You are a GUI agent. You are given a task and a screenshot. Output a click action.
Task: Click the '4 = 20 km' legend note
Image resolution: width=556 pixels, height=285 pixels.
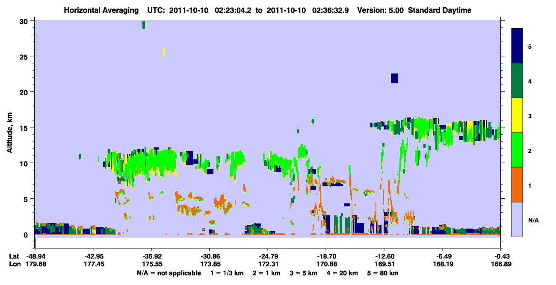pyautogui.click(x=342, y=273)
